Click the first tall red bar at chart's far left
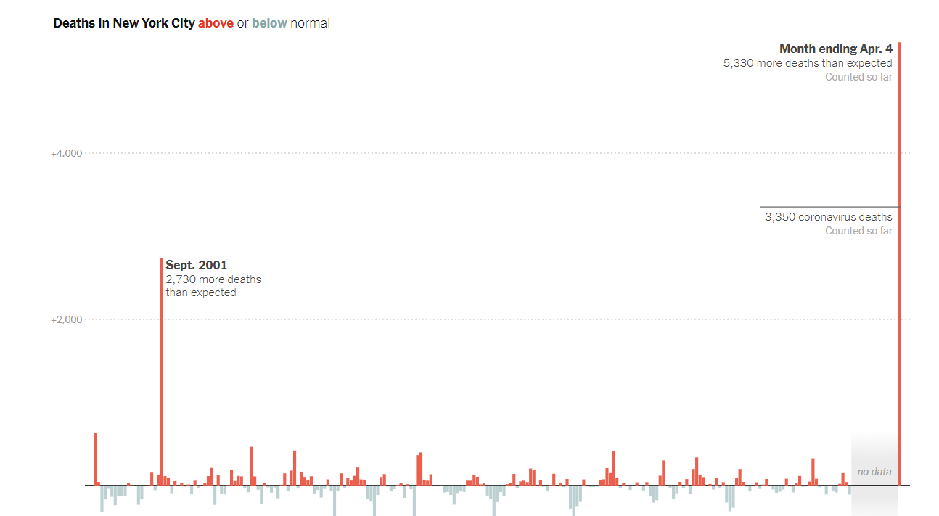Image resolution: width=939 pixels, height=516 pixels. pyautogui.click(x=95, y=459)
